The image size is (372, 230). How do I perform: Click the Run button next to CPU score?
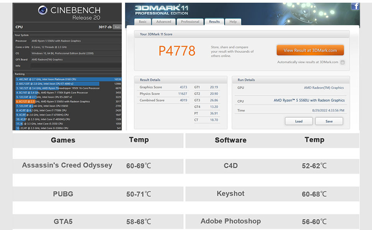[117, 27]
